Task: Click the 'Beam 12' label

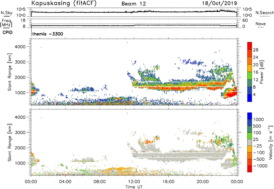Action: [134, 4]
